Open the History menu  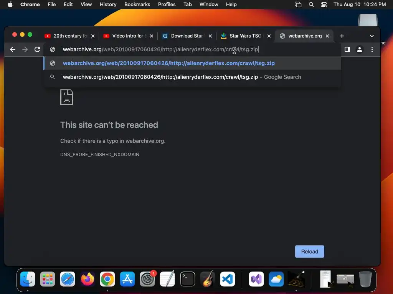(108, 5)
